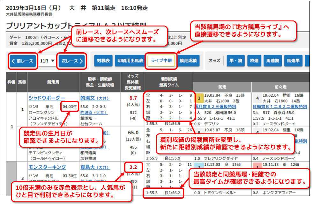The image size is (313, 206).
Task: Click the 次レース next race button
Action: 72,61
